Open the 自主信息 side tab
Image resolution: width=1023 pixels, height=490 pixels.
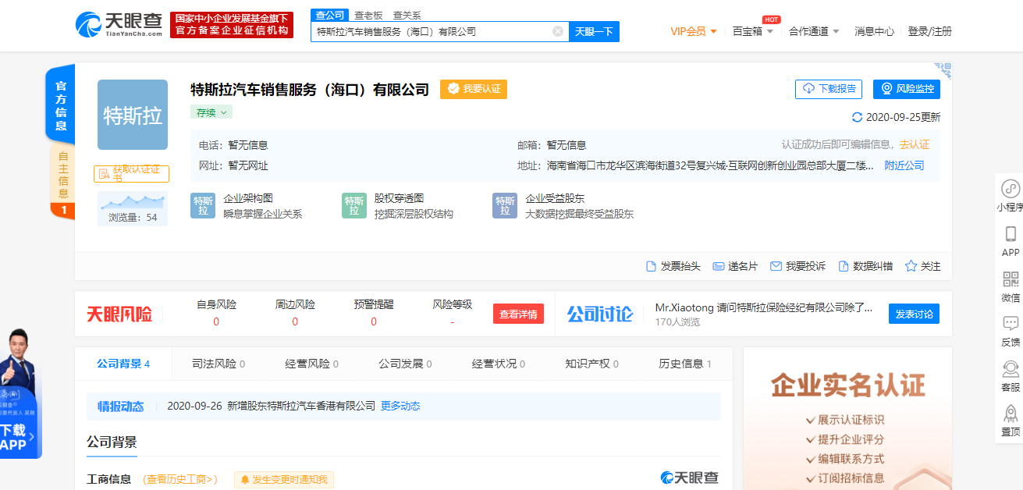62,182
